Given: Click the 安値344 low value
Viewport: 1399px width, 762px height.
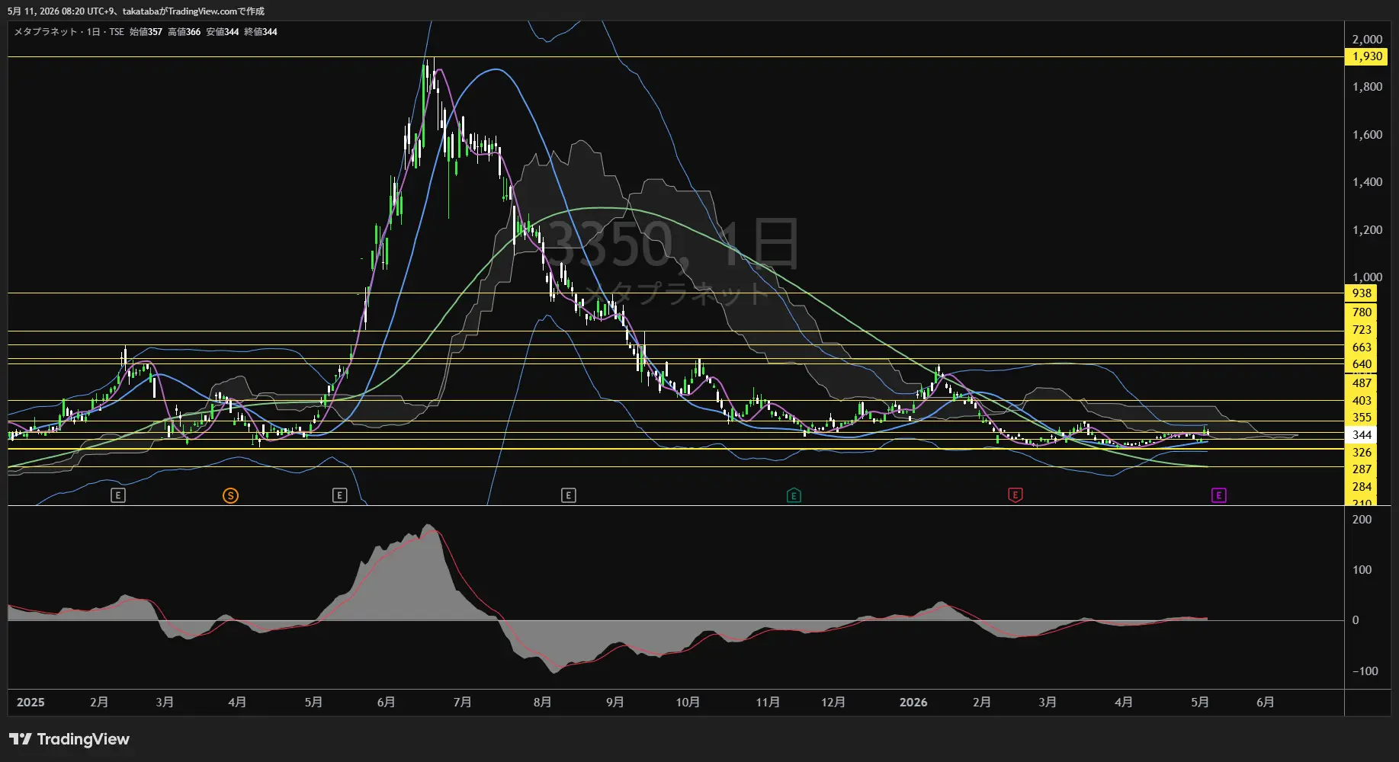Looking at the screenshot, I should tap(222, 32).
